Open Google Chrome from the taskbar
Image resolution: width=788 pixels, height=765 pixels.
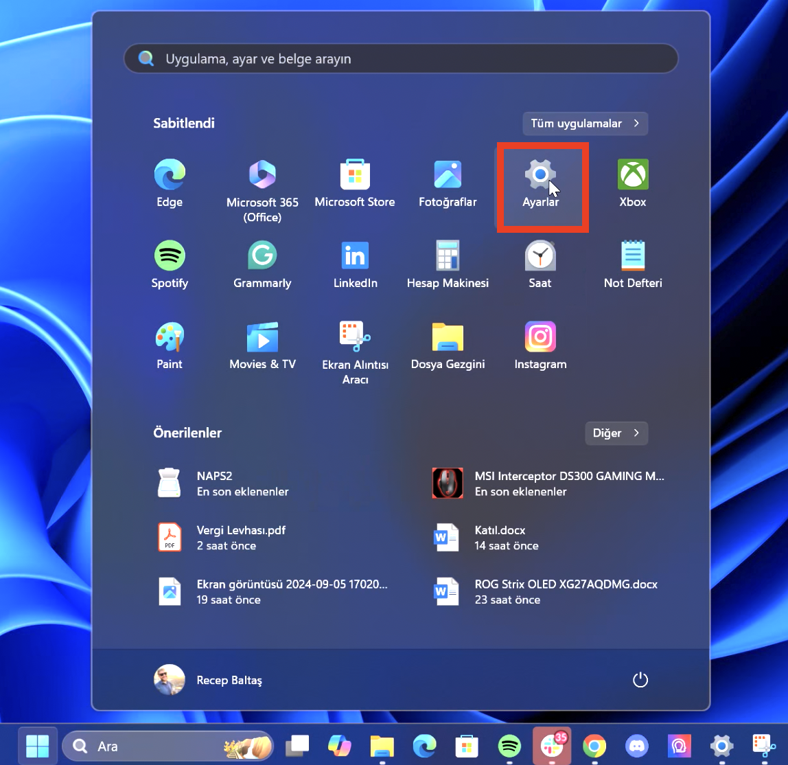click(594, 746)
